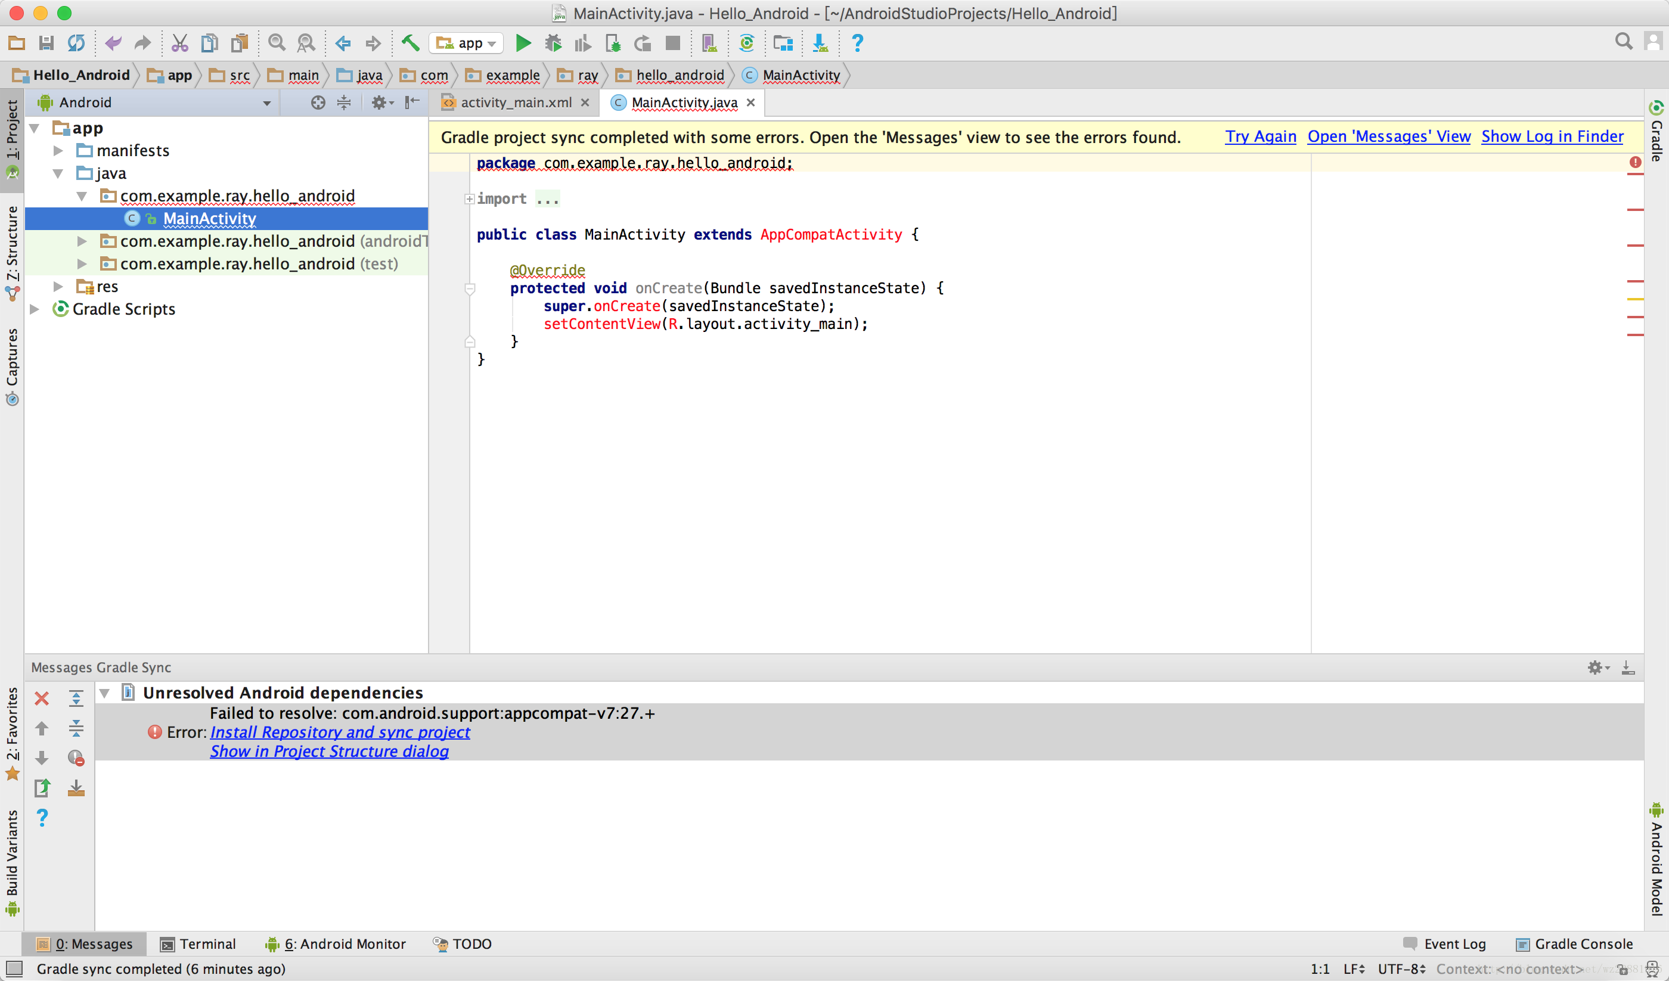Collapse the java folder node

(58, 173)
